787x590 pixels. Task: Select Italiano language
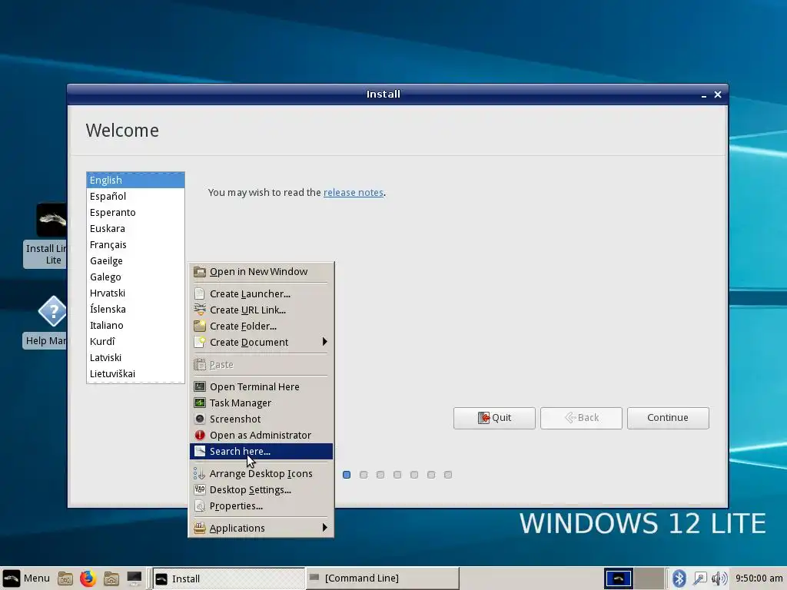click(135, 325)
